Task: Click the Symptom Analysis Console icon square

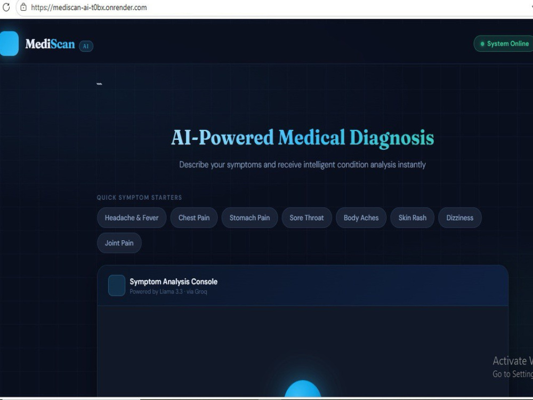Action: pyautogui.click(x=117, y=285)
